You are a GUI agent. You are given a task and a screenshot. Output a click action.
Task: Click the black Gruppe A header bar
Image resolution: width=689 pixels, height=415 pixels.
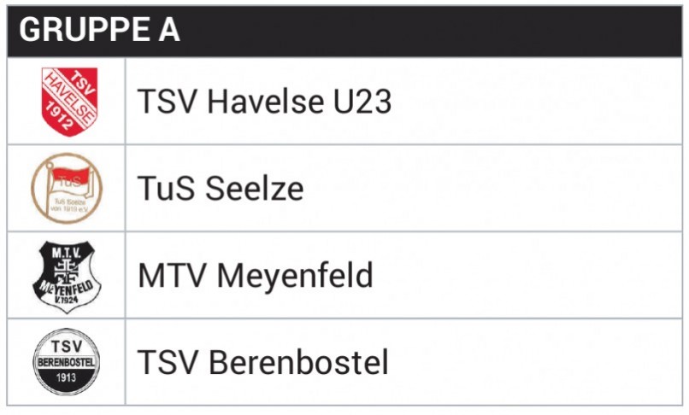pos(344,32)
